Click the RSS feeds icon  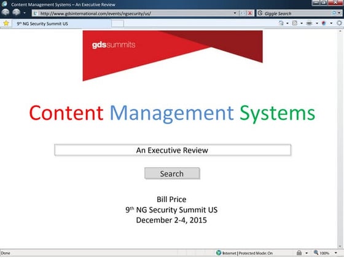(295, 23)
